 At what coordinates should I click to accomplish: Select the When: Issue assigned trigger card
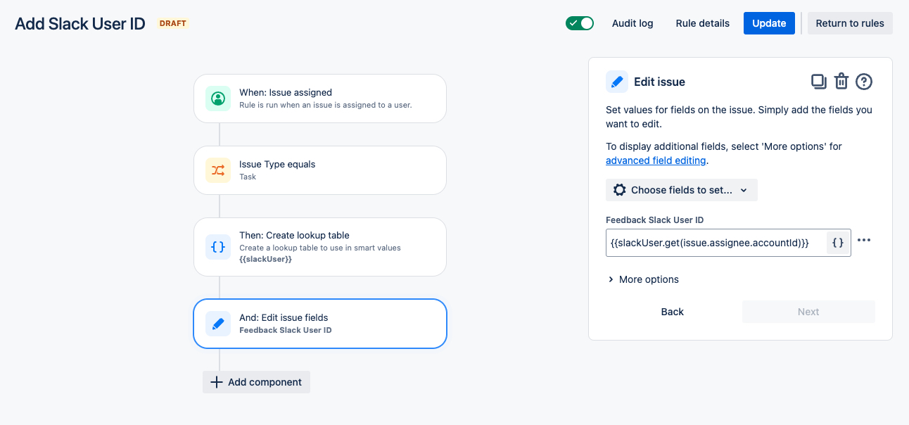point(320,99)
